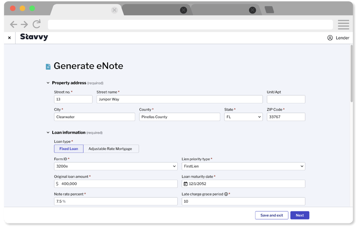Click the late charge grace period info icon

pyautogui.click(x=226, y=194)
